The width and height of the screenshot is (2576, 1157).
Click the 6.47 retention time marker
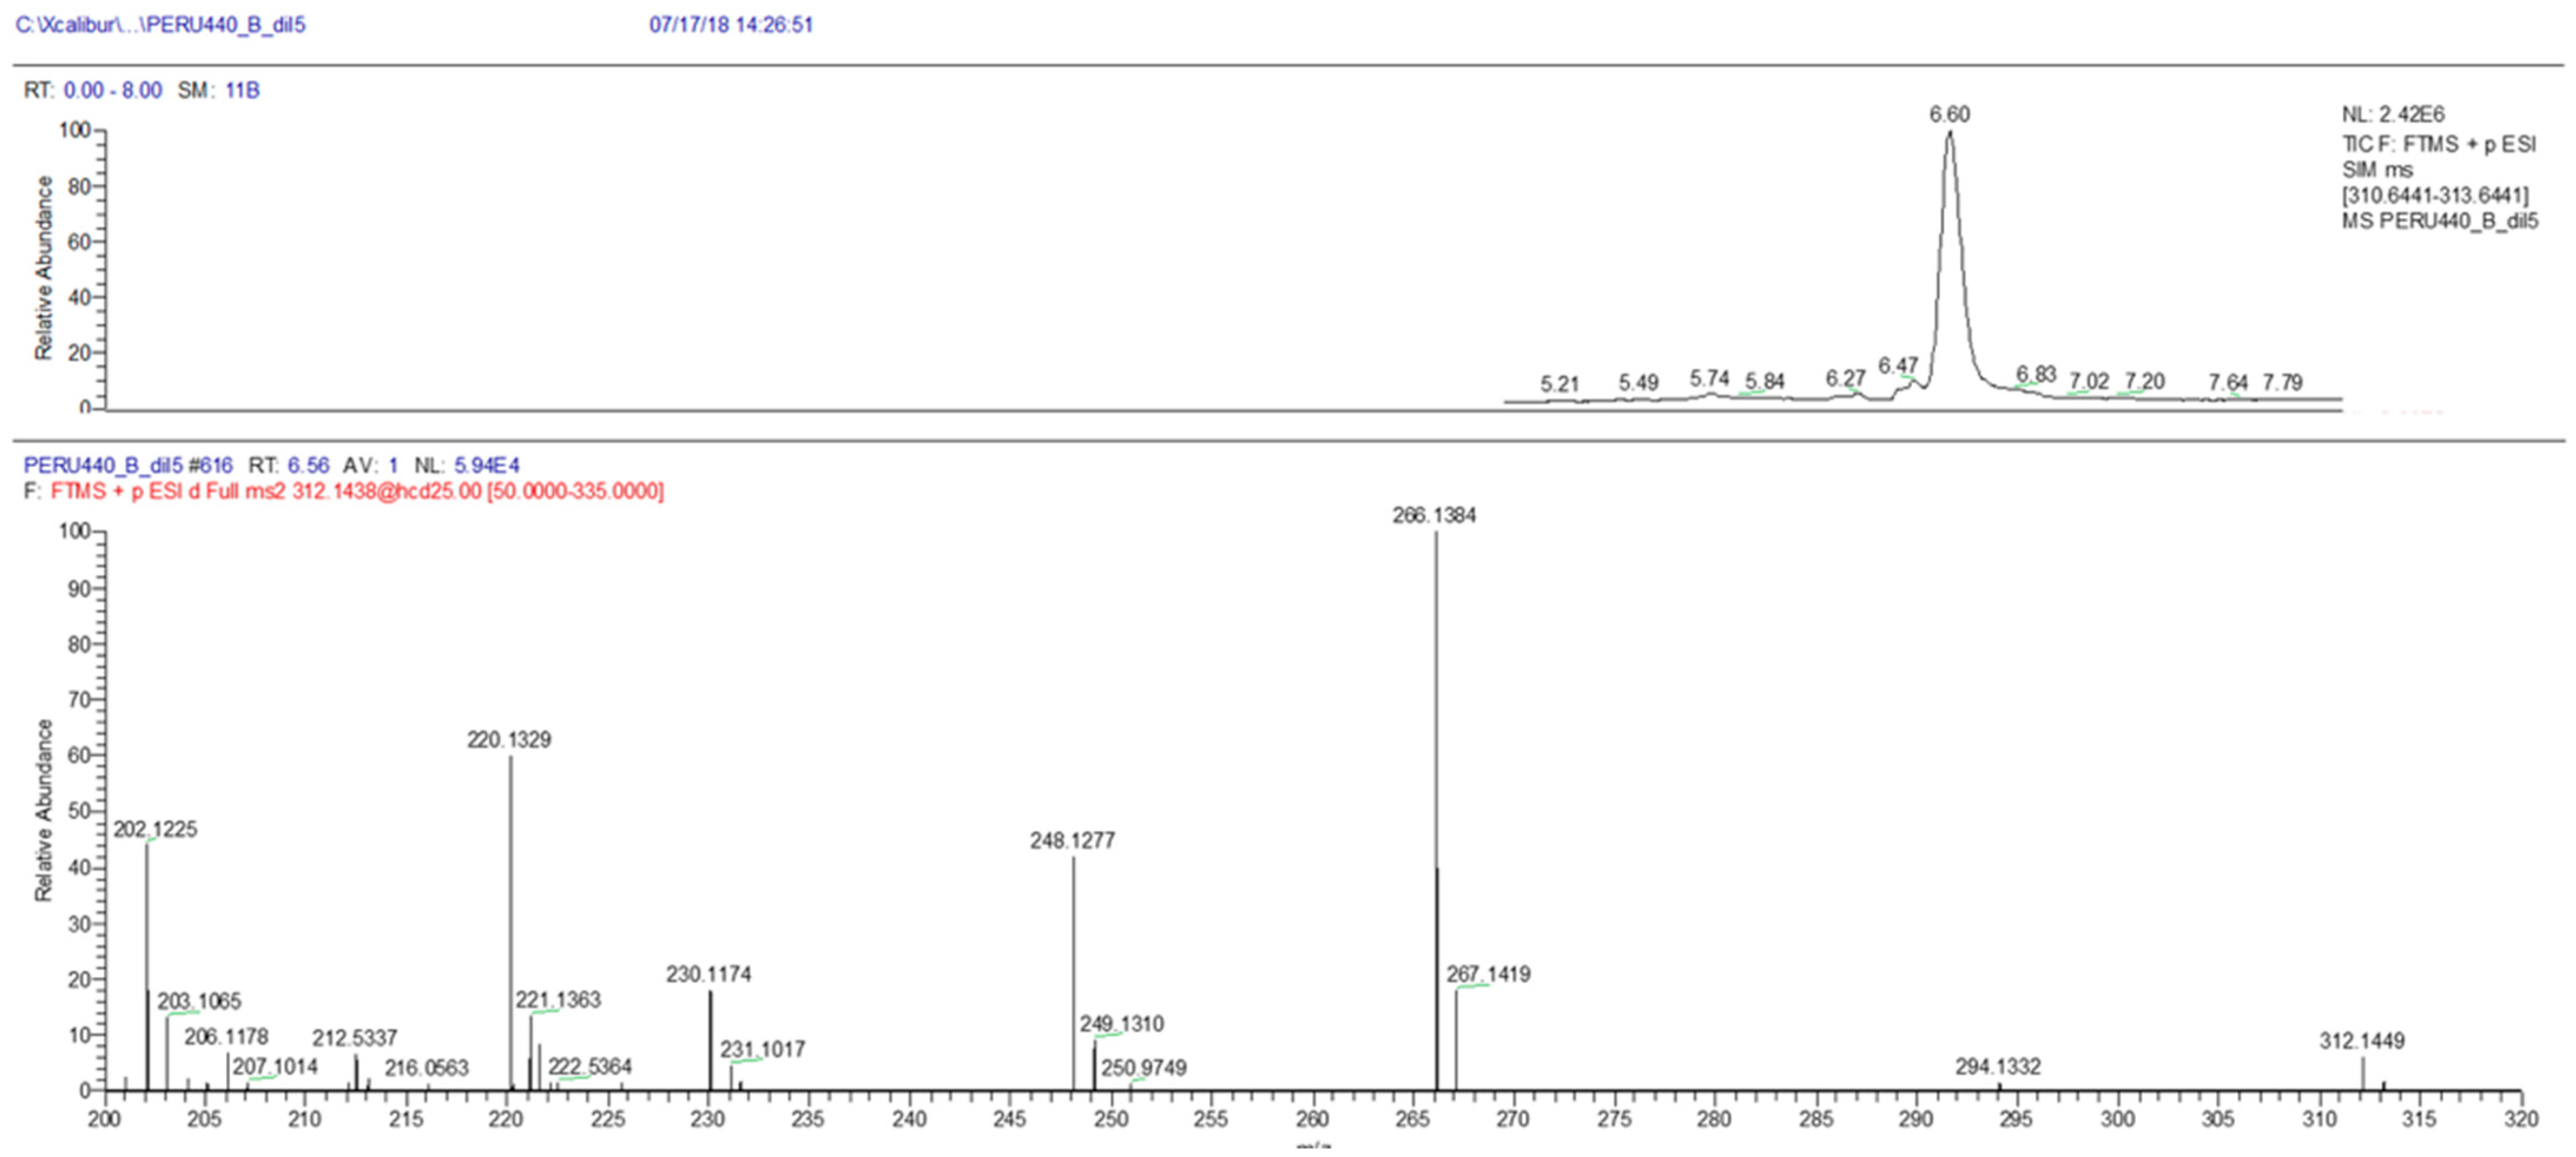coord(1898,366)
